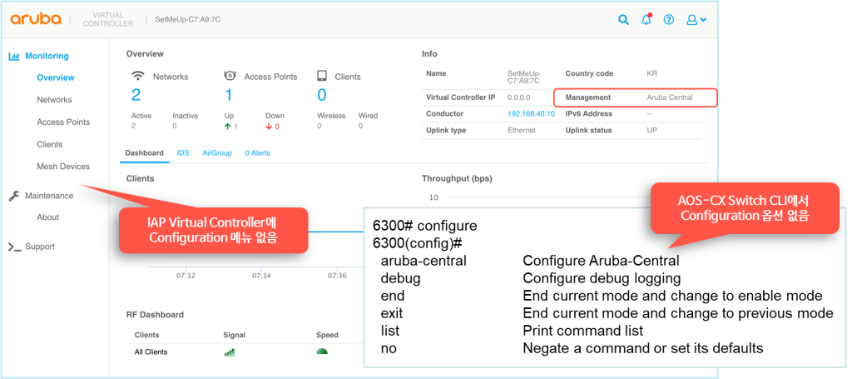Viewport: 852px width, 379px height.
Task: Open the user account dropdown
Action: (x=696, y=20)
